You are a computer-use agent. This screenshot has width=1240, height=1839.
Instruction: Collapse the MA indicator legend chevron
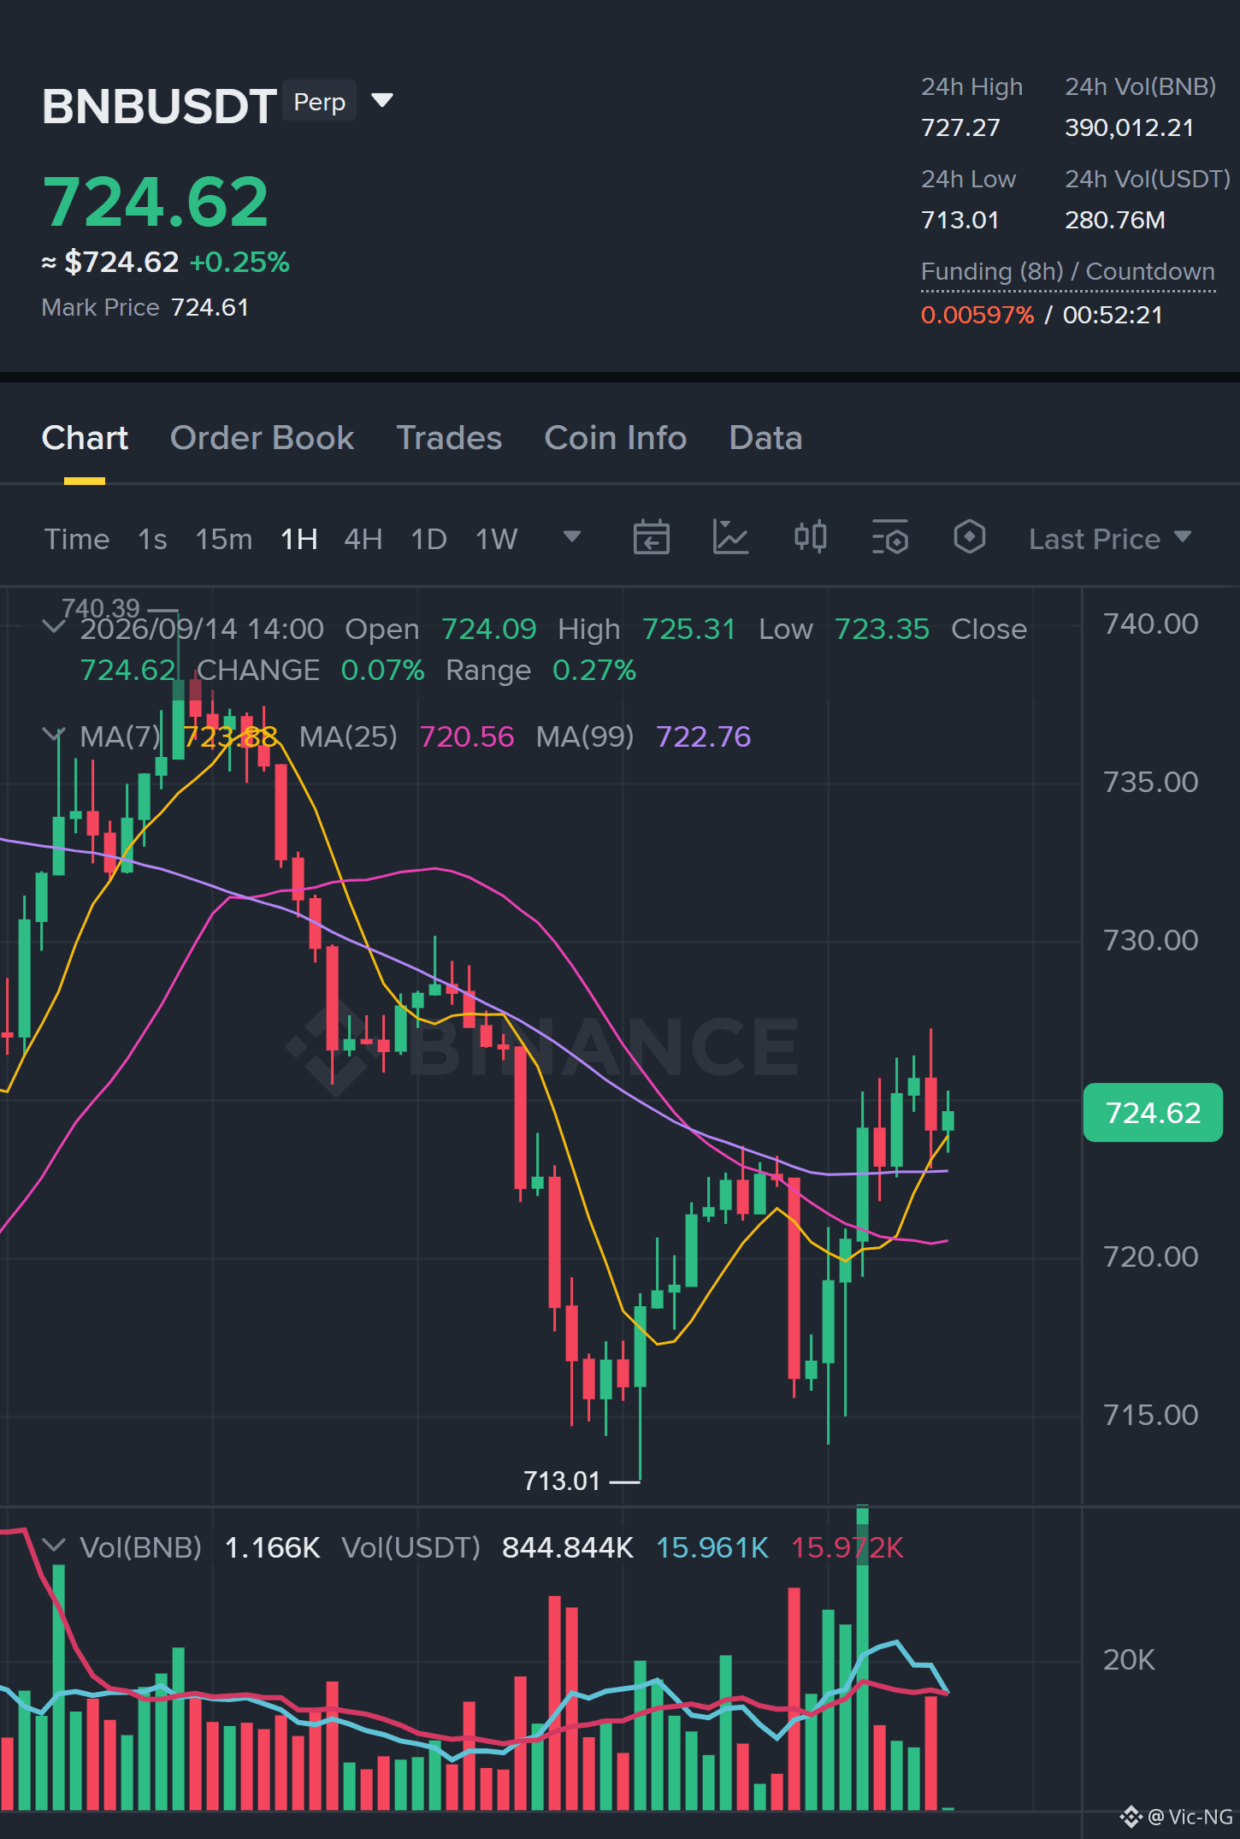point(54,735)
